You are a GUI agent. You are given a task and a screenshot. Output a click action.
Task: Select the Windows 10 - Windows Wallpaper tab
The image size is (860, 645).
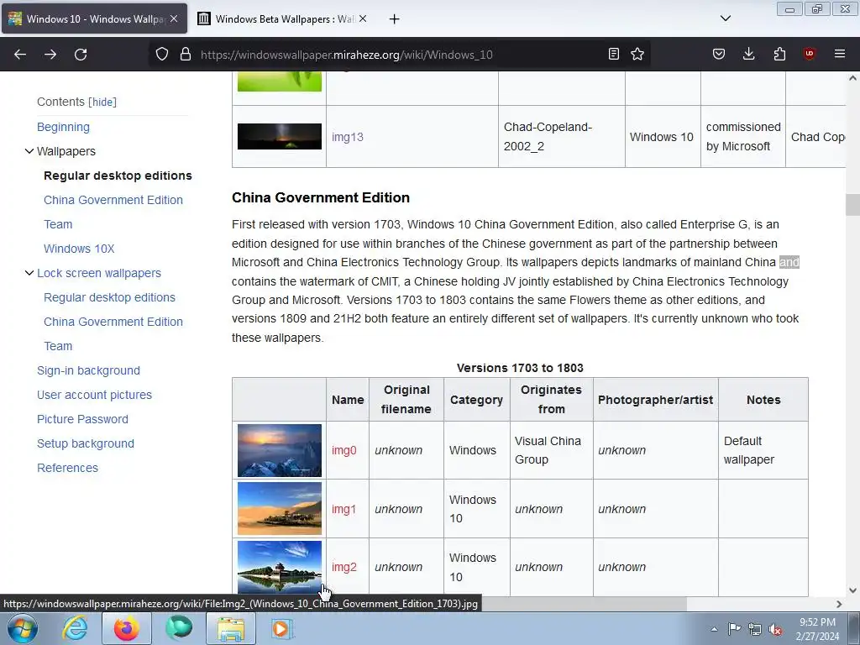(x=94, y=19)
